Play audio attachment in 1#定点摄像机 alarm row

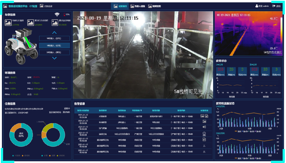coord(204,127)
